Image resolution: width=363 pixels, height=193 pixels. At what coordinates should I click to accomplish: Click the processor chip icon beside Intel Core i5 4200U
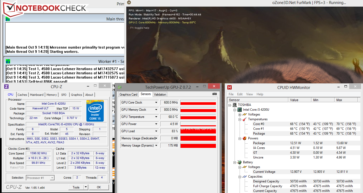pos(240,110)
